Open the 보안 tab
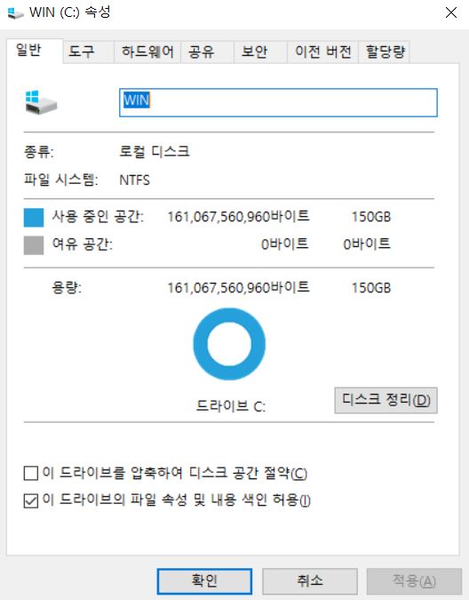 (x=260, y=52)
